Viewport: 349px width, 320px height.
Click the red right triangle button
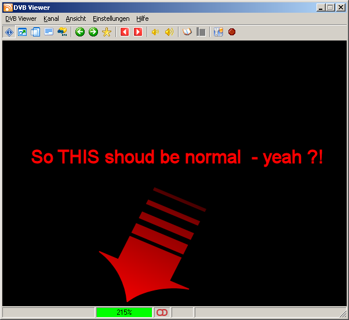[138, 32]
